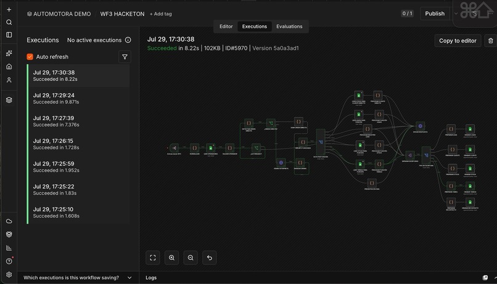Select execution Jul 29, 17:27:39

coord(79,121)
